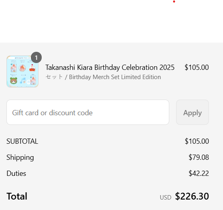Click the bold Total label
The width and height of the screenshot is (223, 210).
(17, 196)
